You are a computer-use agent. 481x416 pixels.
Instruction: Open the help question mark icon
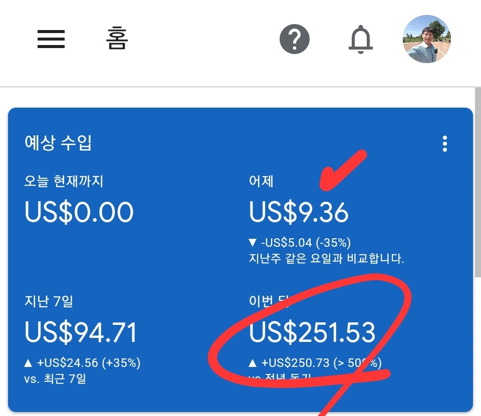pyautogui.click(x=295, y=39)
